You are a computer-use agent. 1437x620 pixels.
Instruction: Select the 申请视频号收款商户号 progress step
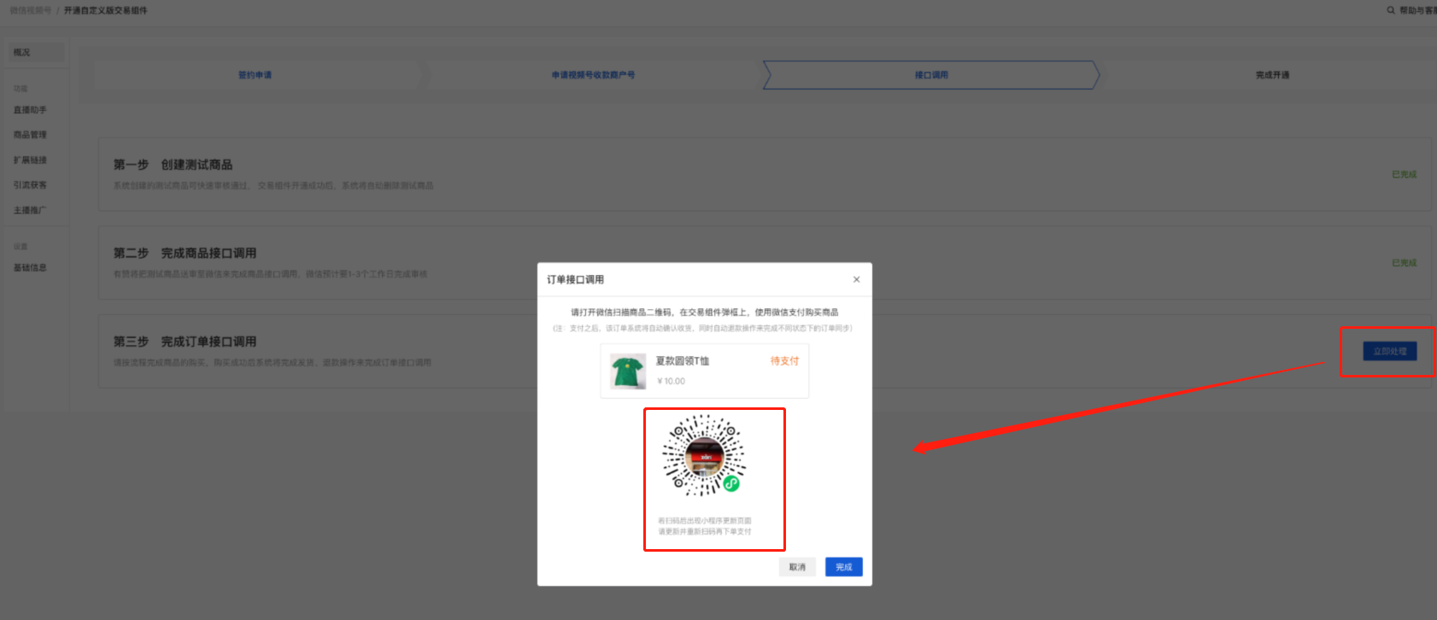point(593,75)
